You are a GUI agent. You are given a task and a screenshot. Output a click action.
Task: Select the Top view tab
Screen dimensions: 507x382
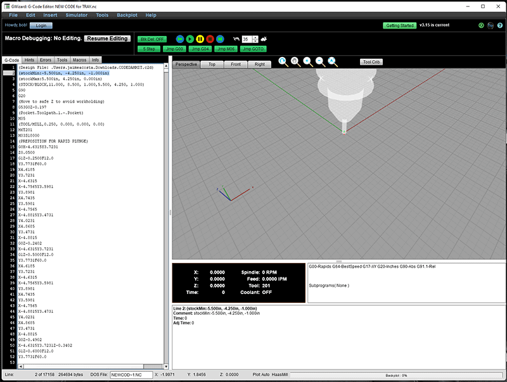pos(212,64)
